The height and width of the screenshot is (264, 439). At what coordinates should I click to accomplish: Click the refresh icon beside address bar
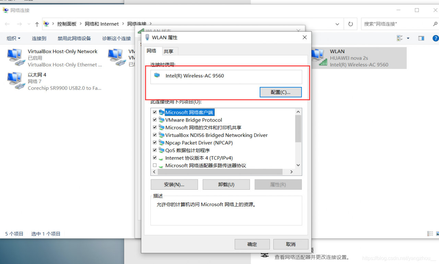pyautogui.click(x=351, y=24)
